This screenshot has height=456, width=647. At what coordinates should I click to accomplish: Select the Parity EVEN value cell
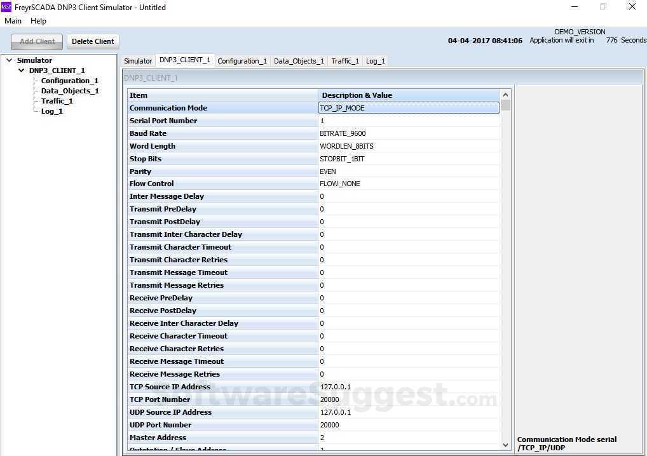[x=407, y=171]
